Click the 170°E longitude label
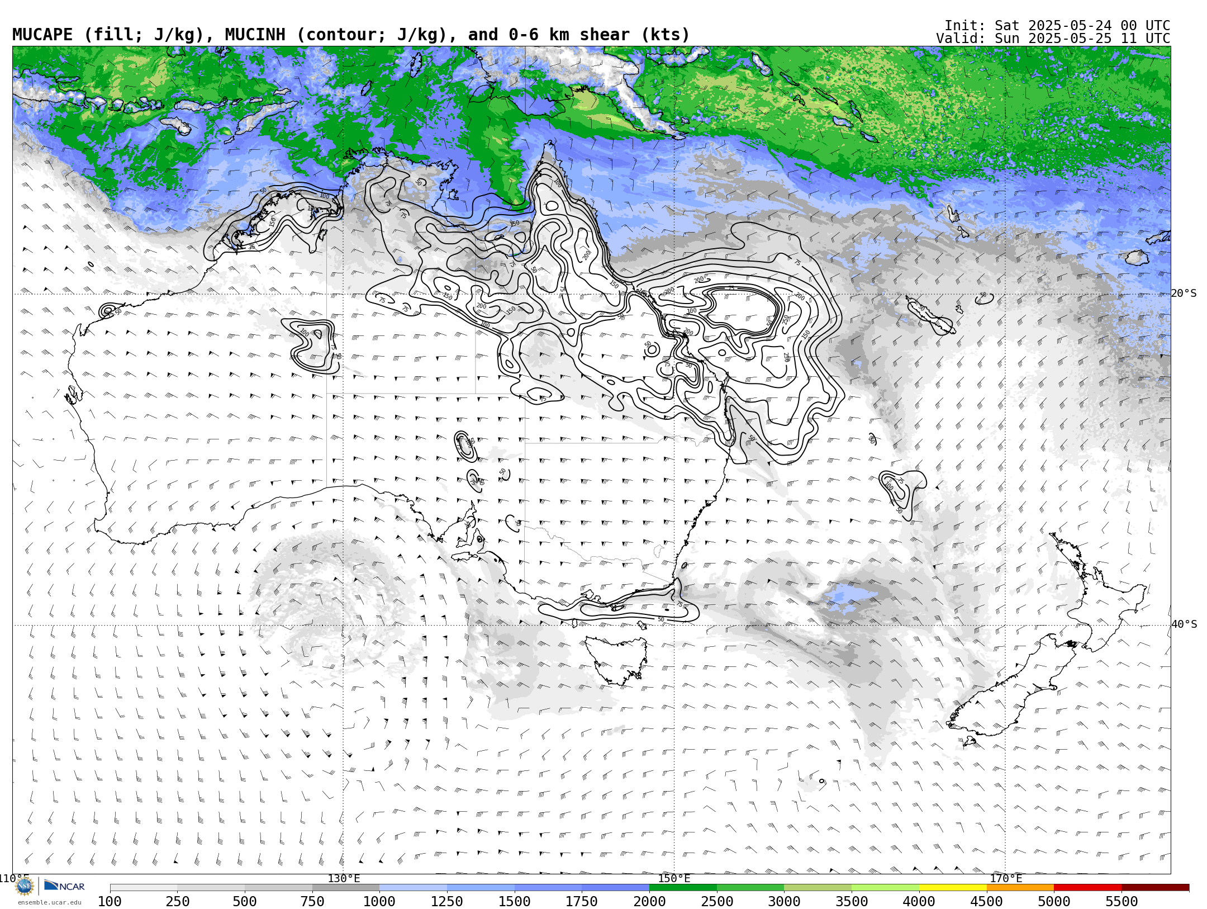1207x909 pixels. point(1006,878)
